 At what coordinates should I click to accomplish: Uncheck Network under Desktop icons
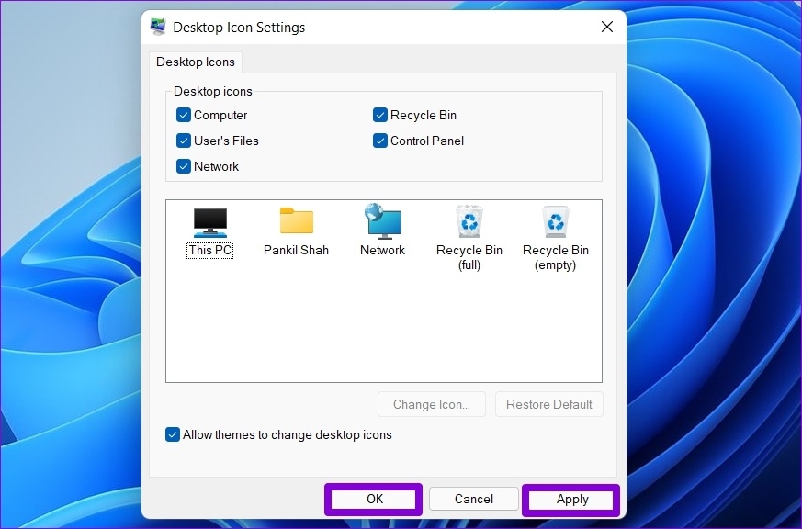(x=184, y=166)
